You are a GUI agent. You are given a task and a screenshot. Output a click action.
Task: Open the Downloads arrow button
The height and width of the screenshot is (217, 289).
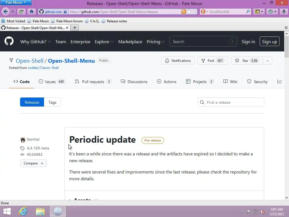tap(284, 12)
